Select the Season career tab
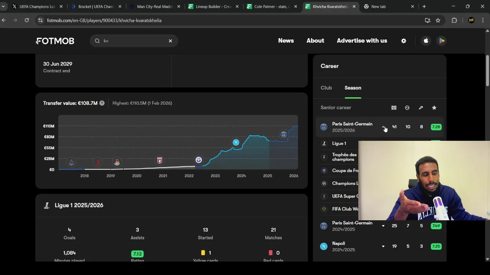 [x=353, y=88]
